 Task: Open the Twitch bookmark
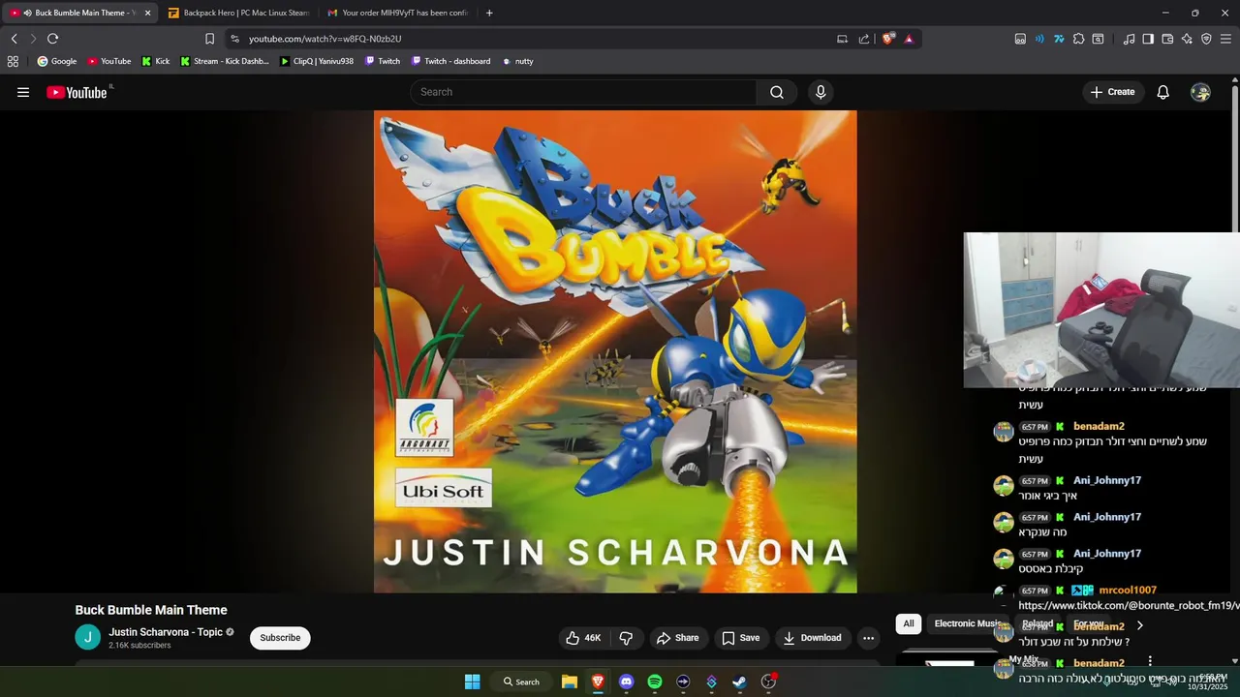click(x=382, y=61)
